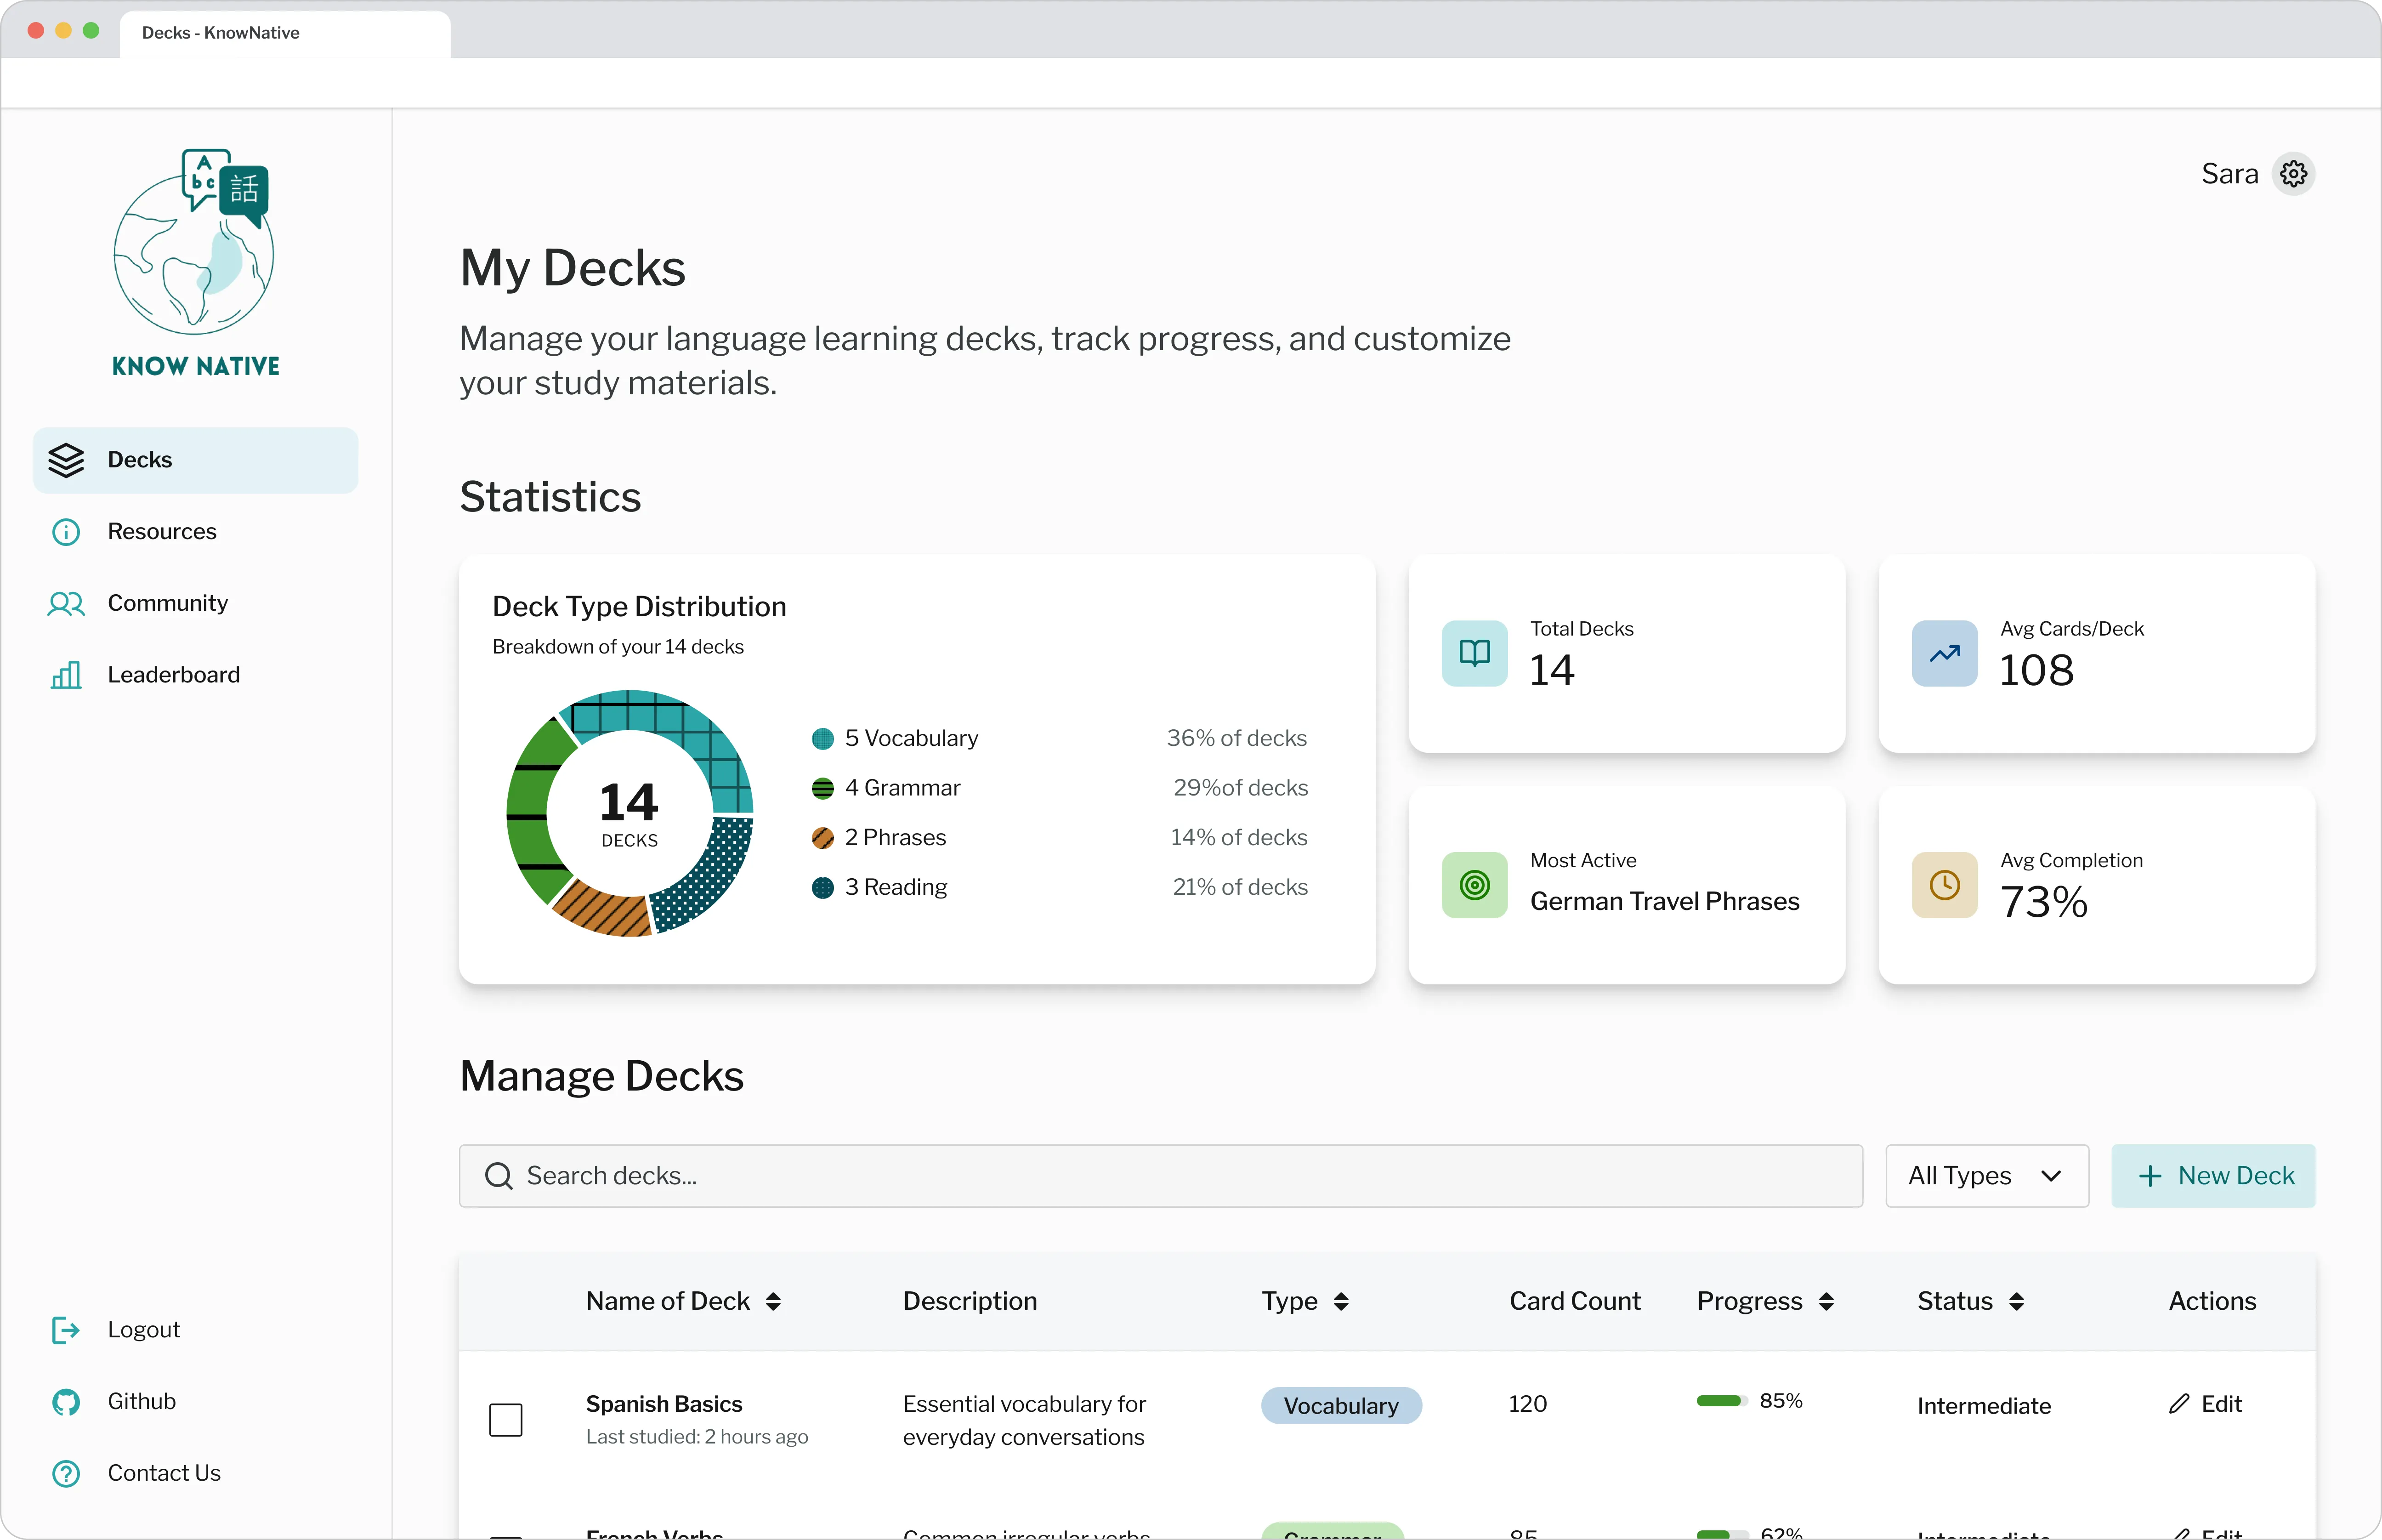Image resolution: width=2382 pixels, height=1540 pixels.
Task: Select the Decks - KnowNative browser tab
Action: [285, 33]
